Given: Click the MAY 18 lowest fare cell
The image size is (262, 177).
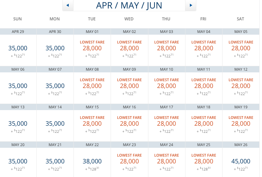Looking at the screenshot, I should pyautogui.click(x=203, y=124).
